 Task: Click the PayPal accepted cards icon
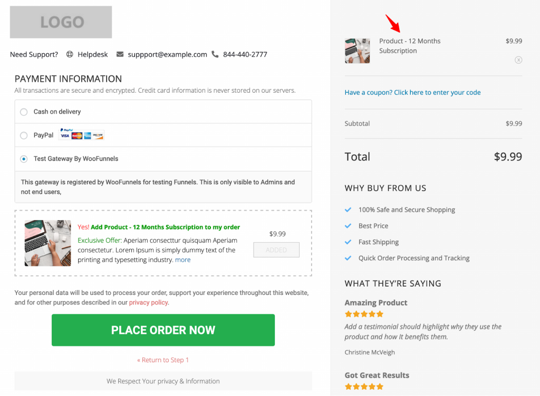(x=82, y=134)
